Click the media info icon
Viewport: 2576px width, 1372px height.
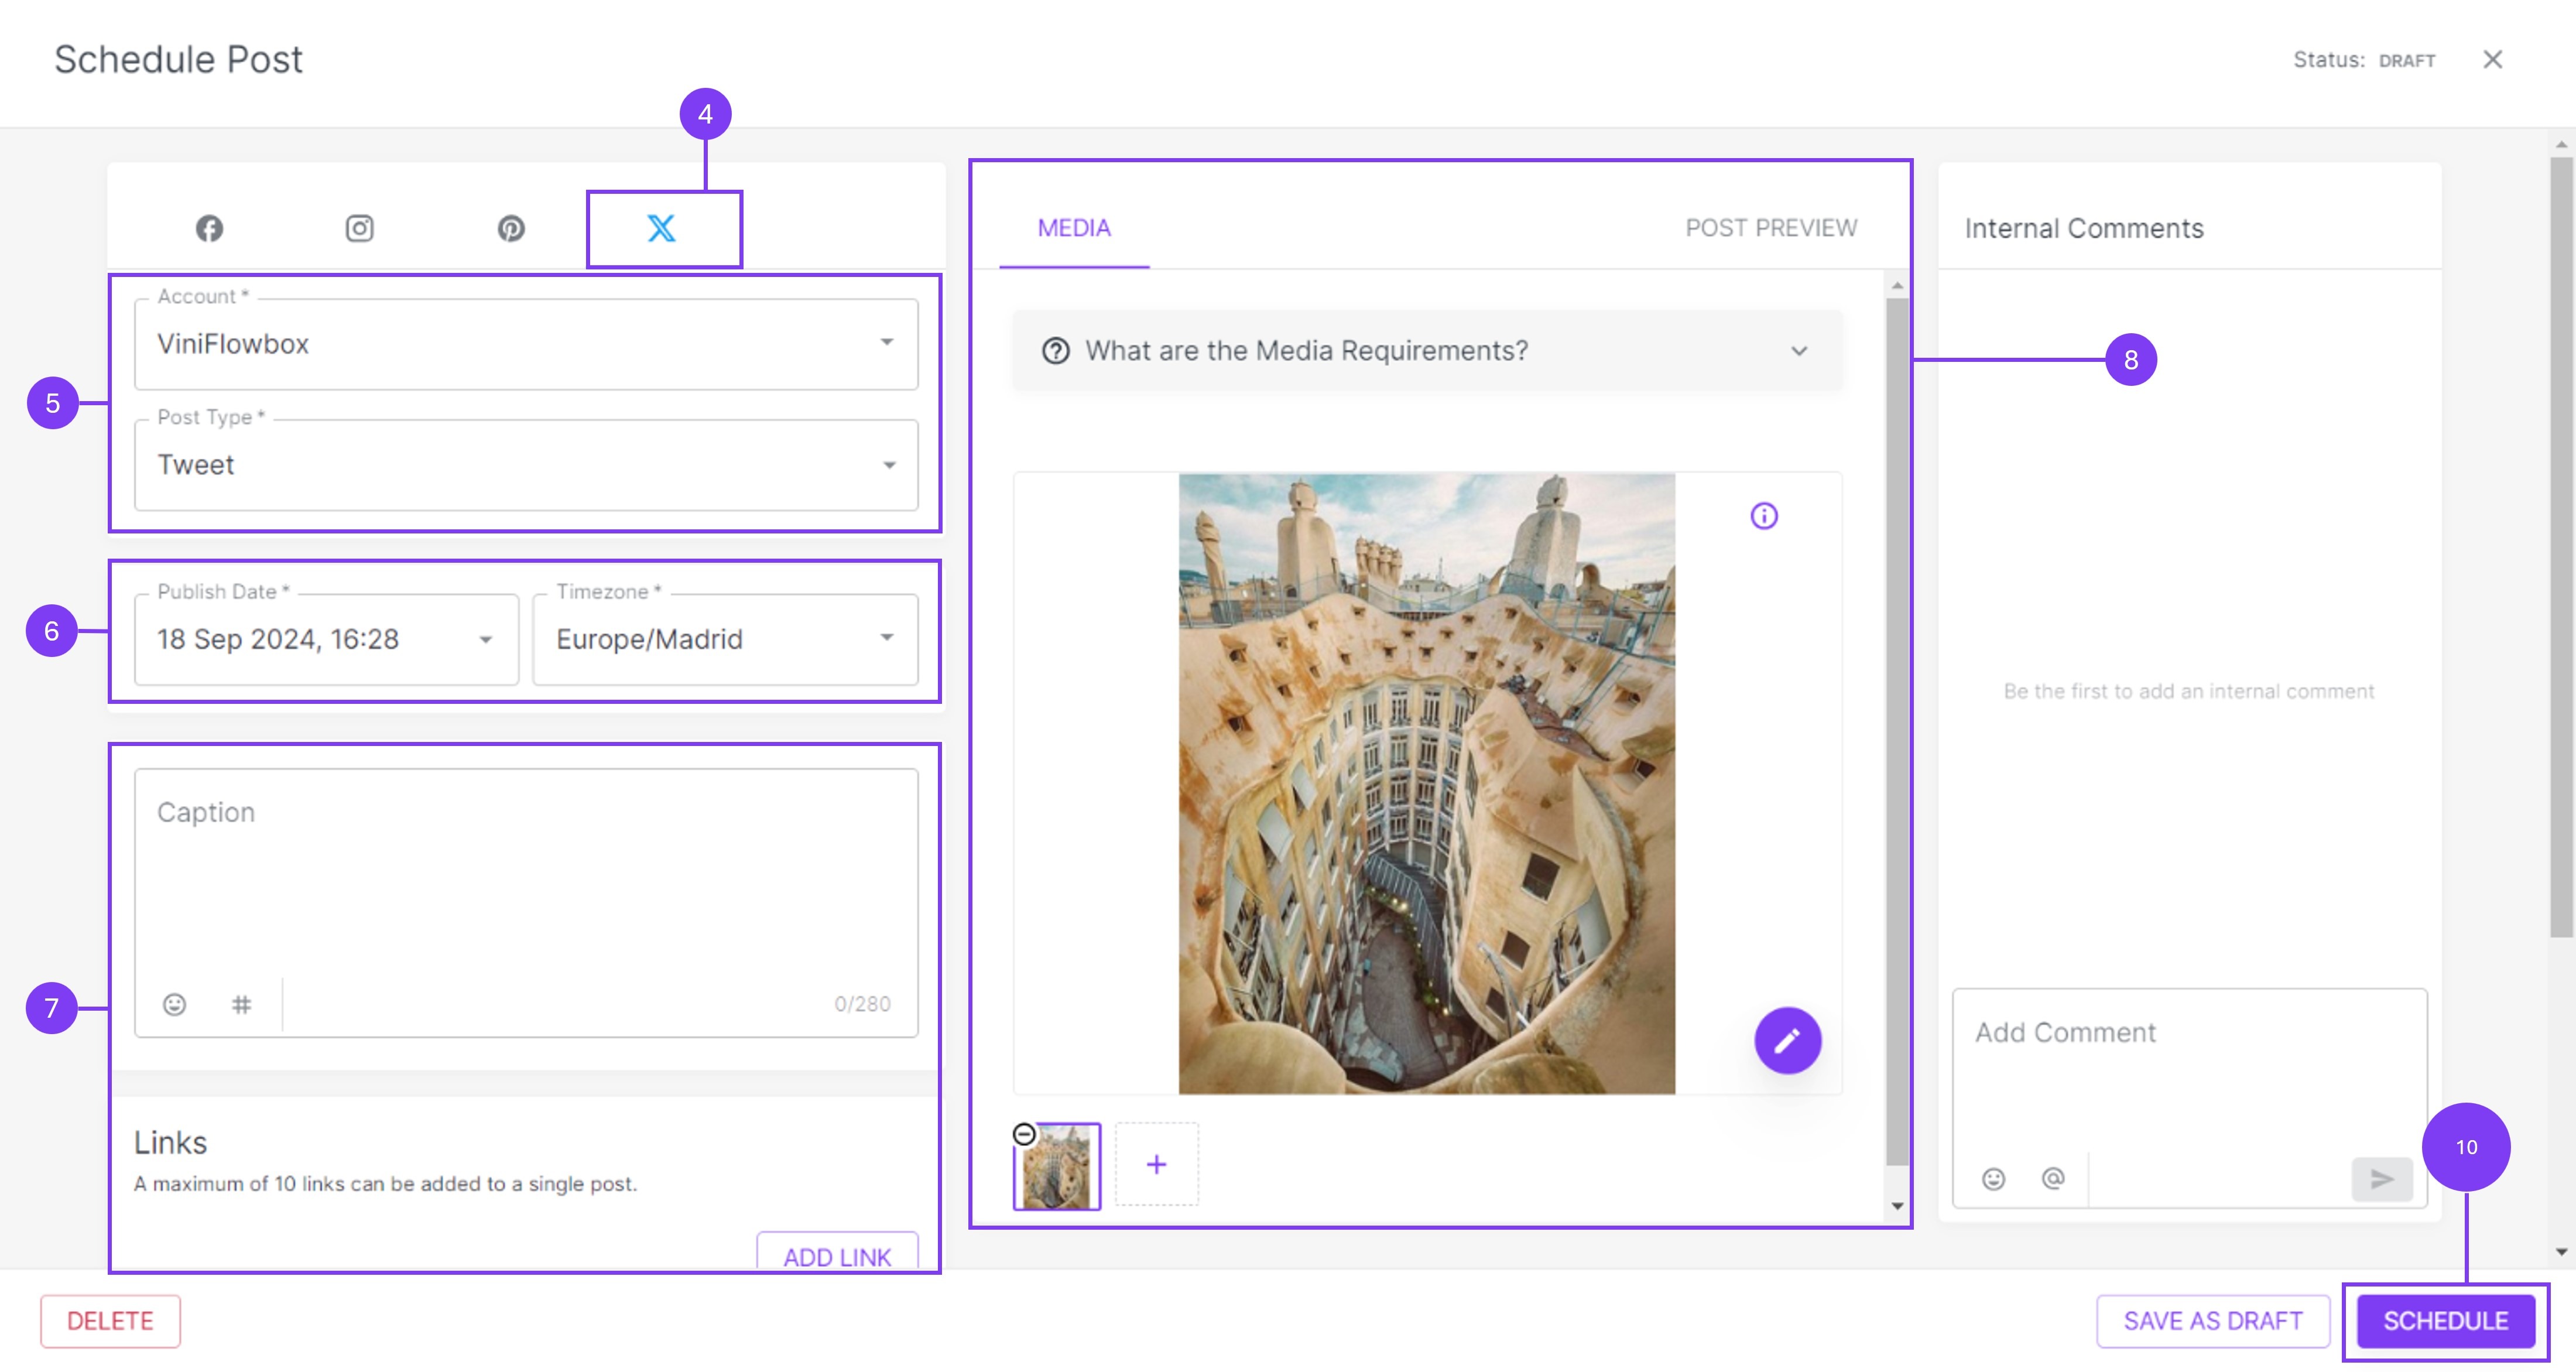tap(1764, 516)
